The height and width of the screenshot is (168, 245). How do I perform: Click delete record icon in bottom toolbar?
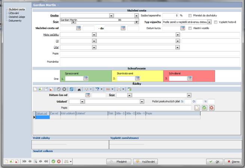click(x=17, y=161)
